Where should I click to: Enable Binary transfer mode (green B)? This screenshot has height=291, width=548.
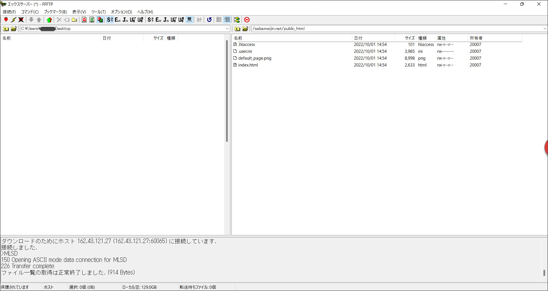(x=92, y=20)
